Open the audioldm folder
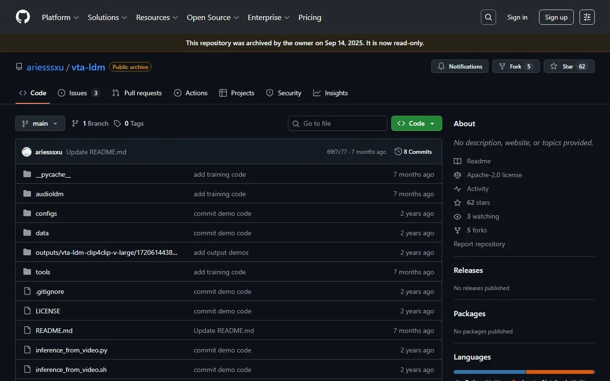This screenshot has width=610, height=381. click(50, 194)
